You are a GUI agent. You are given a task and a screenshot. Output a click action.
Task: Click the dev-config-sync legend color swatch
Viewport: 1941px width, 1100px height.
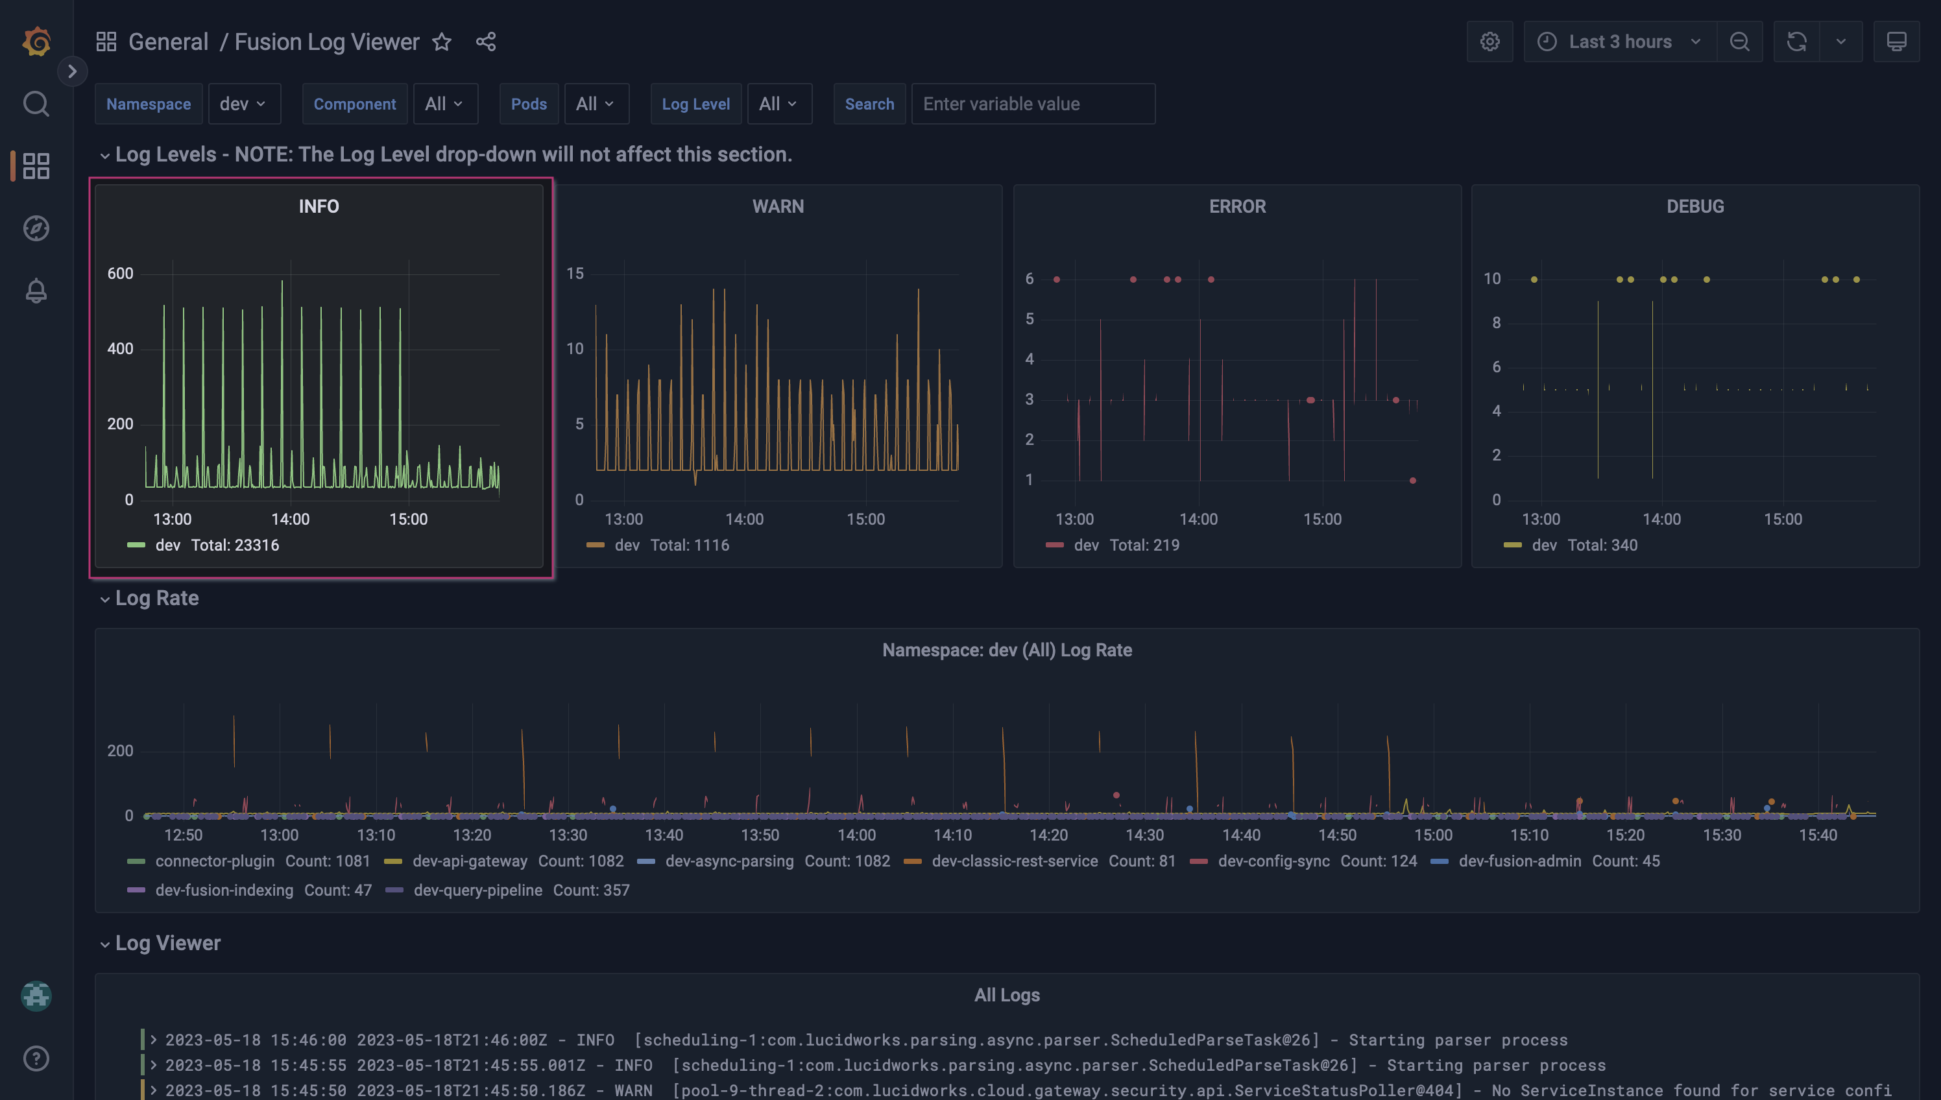click(1199, 861)
